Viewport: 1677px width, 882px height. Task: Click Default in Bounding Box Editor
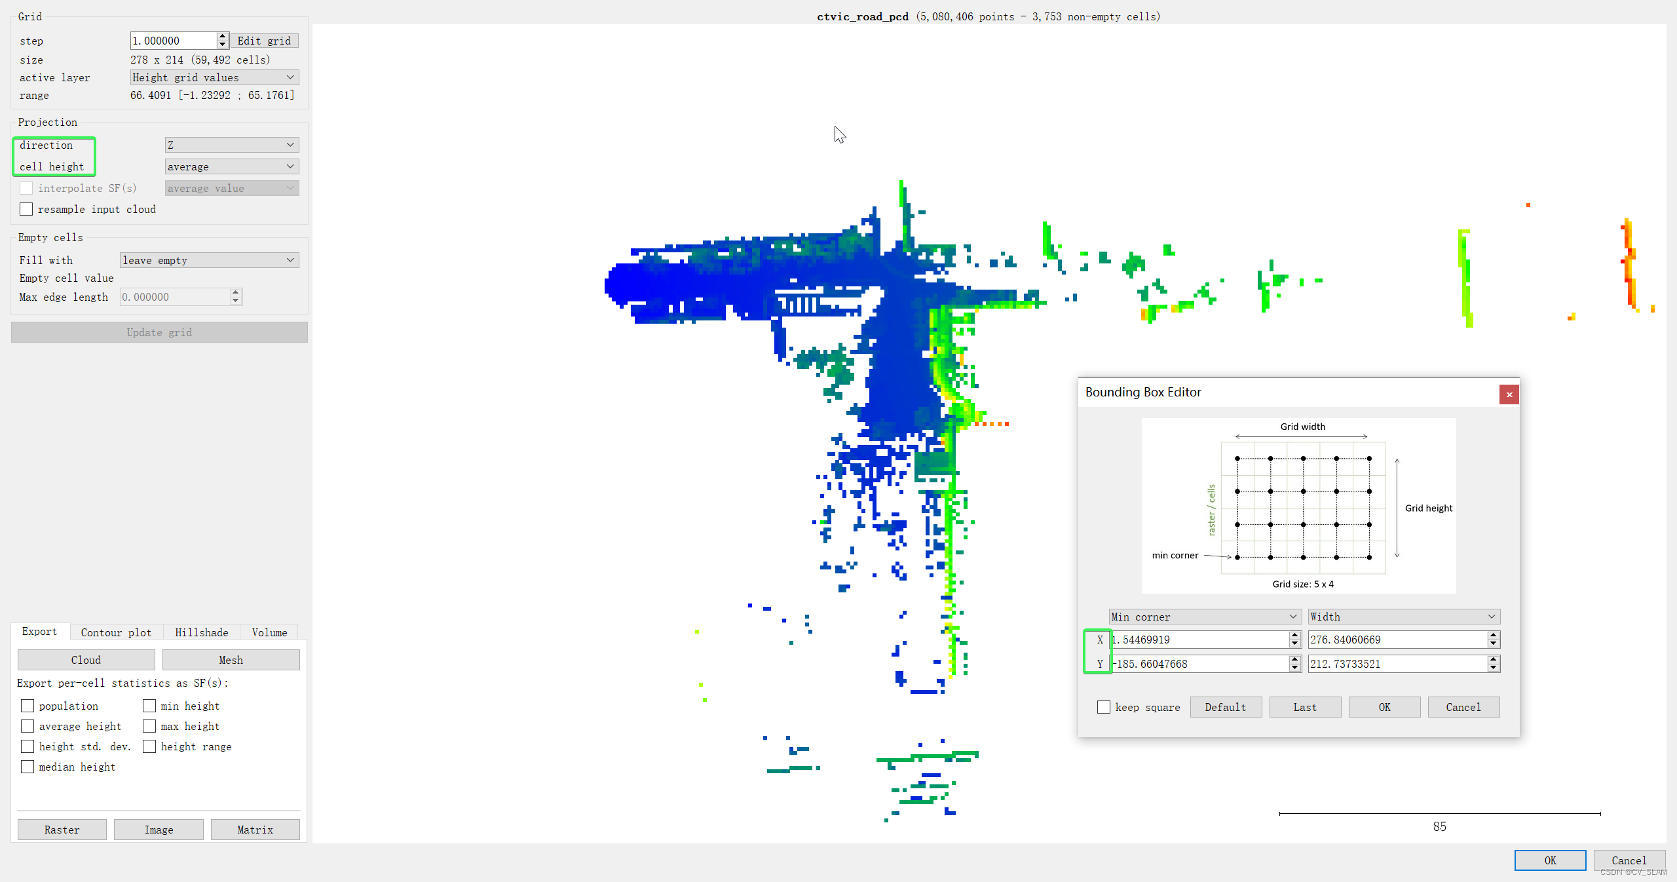(x=1226, y=707)
